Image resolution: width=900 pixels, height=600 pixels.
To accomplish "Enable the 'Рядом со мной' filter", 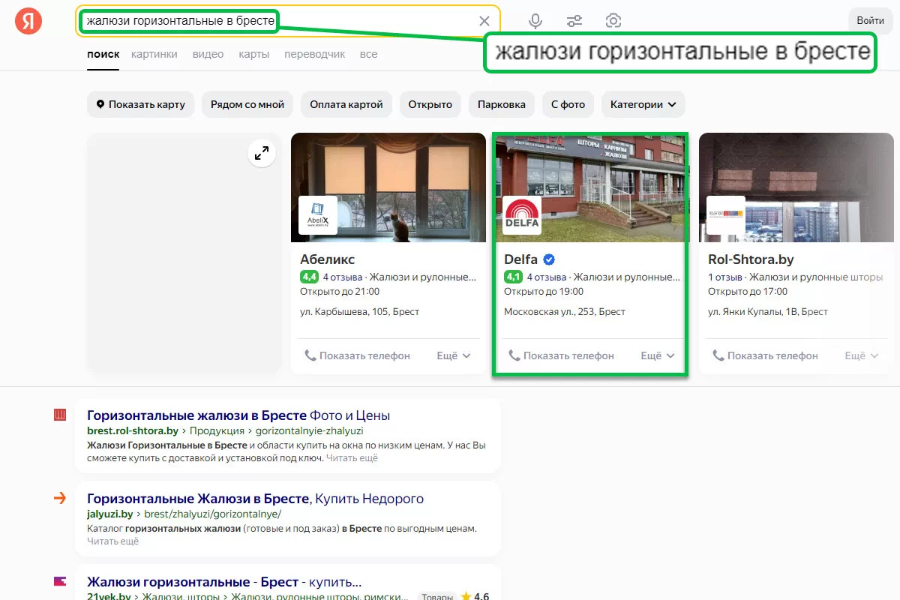I will coord(247,104).
